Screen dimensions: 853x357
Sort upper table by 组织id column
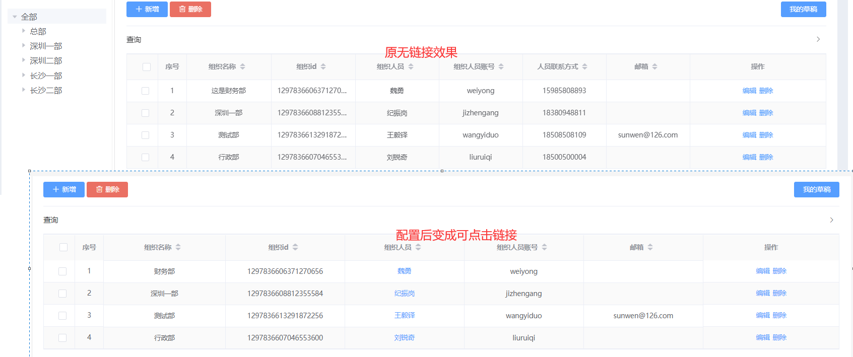pos(323,66)
